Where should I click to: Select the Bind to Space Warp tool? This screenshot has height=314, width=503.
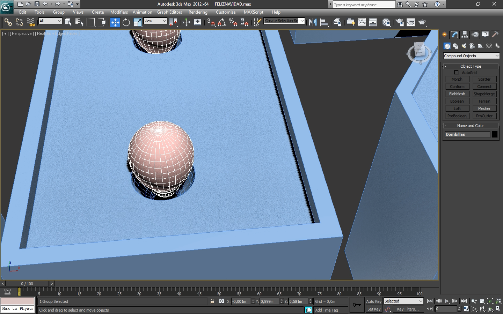[x=31, y=22]
